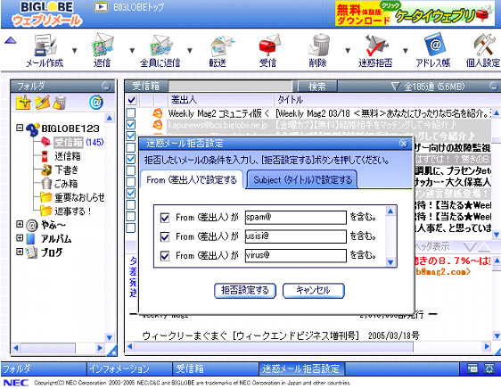
Task: Switch to Subject (タイトル)で設定する tab
Action: coord(302,180)
